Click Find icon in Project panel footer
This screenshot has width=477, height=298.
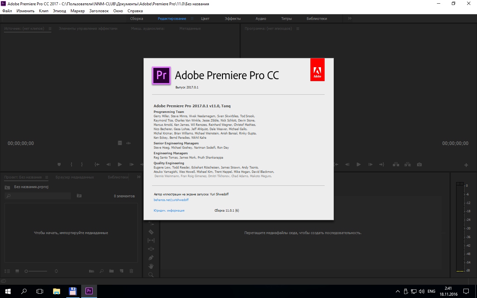102,271
